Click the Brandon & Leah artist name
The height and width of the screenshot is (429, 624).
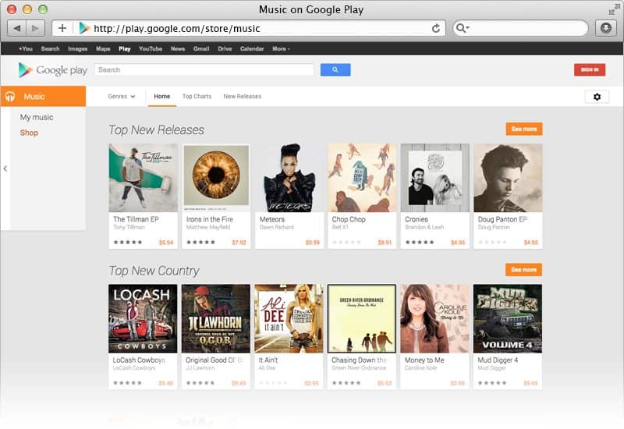point(424,227)
